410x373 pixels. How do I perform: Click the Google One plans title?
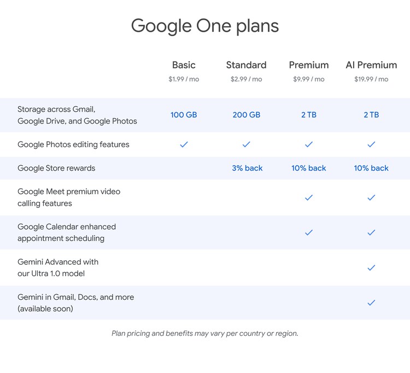[x=205, y=26]
